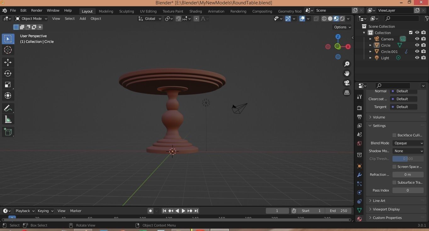Screen dimensions: 429x231
Task: Select the Scale tool
Action: point(8,84)
